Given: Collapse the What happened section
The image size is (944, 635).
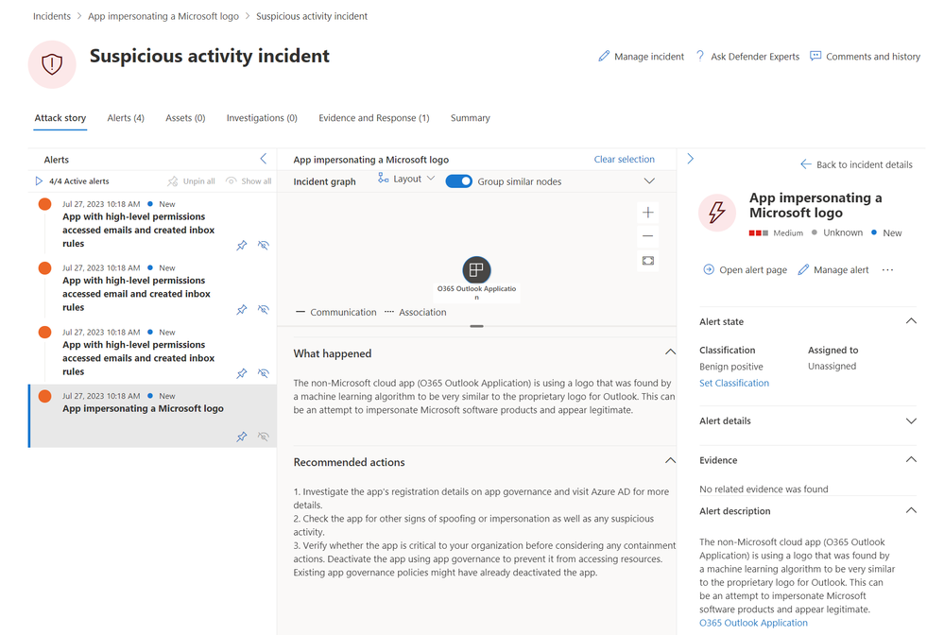Looking at the screenshot, I should pos(670,352).
